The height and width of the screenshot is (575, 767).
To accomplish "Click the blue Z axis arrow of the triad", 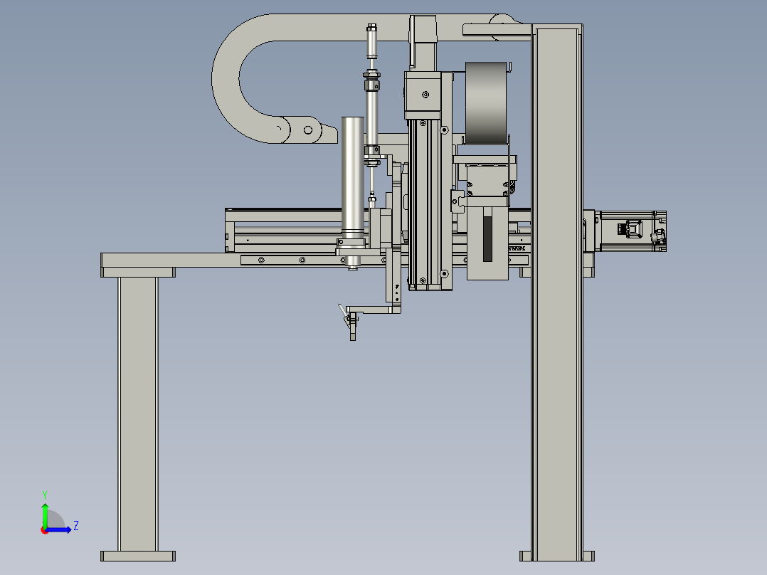I will 60,529.
